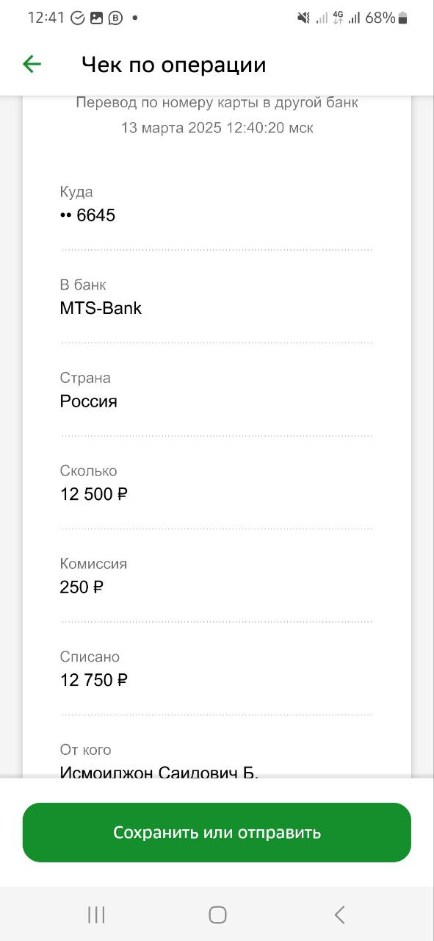The image size is (434, 941).
Task: Tap the Чек по операции title
Action: [173, 65]
